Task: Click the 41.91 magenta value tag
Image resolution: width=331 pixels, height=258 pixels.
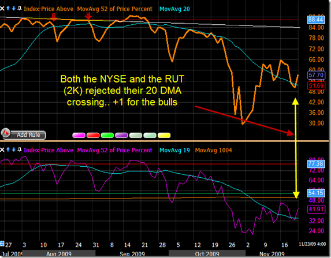Action: pyautogui.click(x=316, y=209)
